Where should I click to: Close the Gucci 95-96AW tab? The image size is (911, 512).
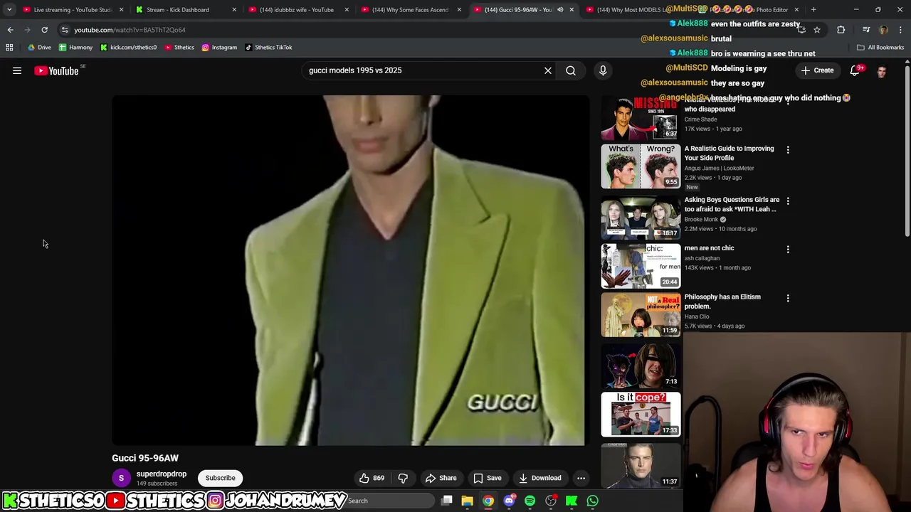coord(572,10)
